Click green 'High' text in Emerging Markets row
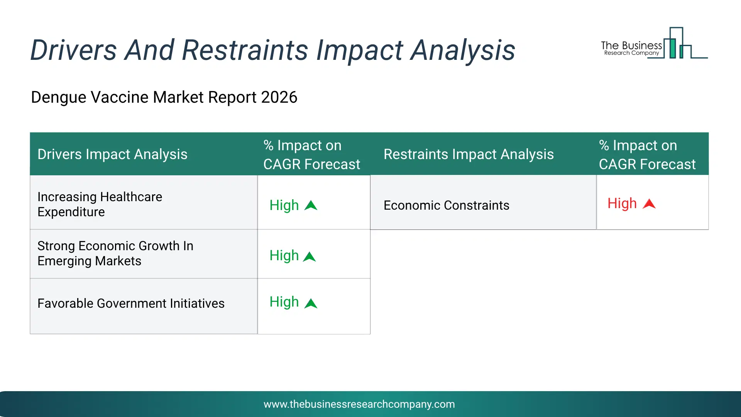741x417 pixels. click(x=284, y=256)
